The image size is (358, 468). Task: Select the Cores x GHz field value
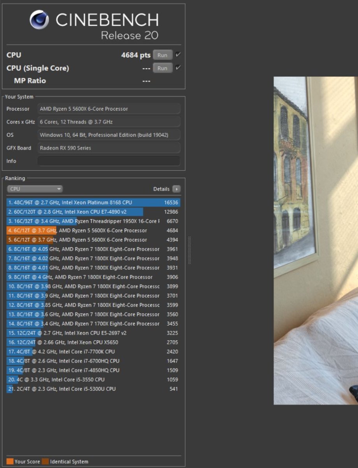tap(109, 122)
